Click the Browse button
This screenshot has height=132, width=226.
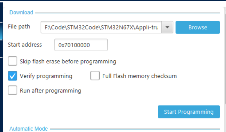[x=198, y=27]
